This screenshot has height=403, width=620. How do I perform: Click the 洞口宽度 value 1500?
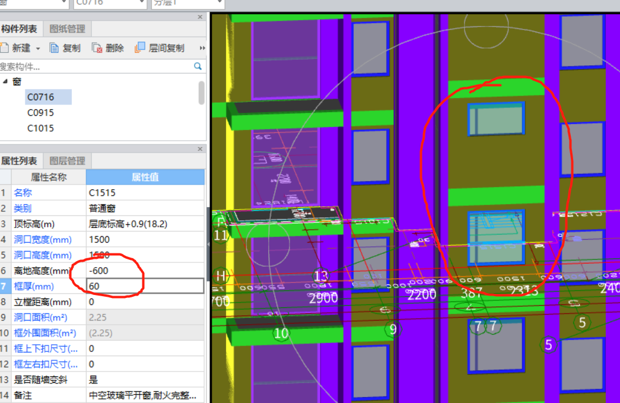pos(145,240)
